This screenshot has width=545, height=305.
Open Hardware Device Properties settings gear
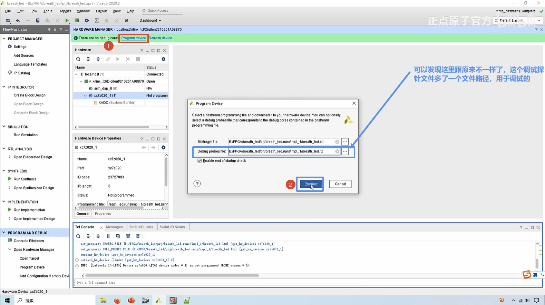[163, 147]
